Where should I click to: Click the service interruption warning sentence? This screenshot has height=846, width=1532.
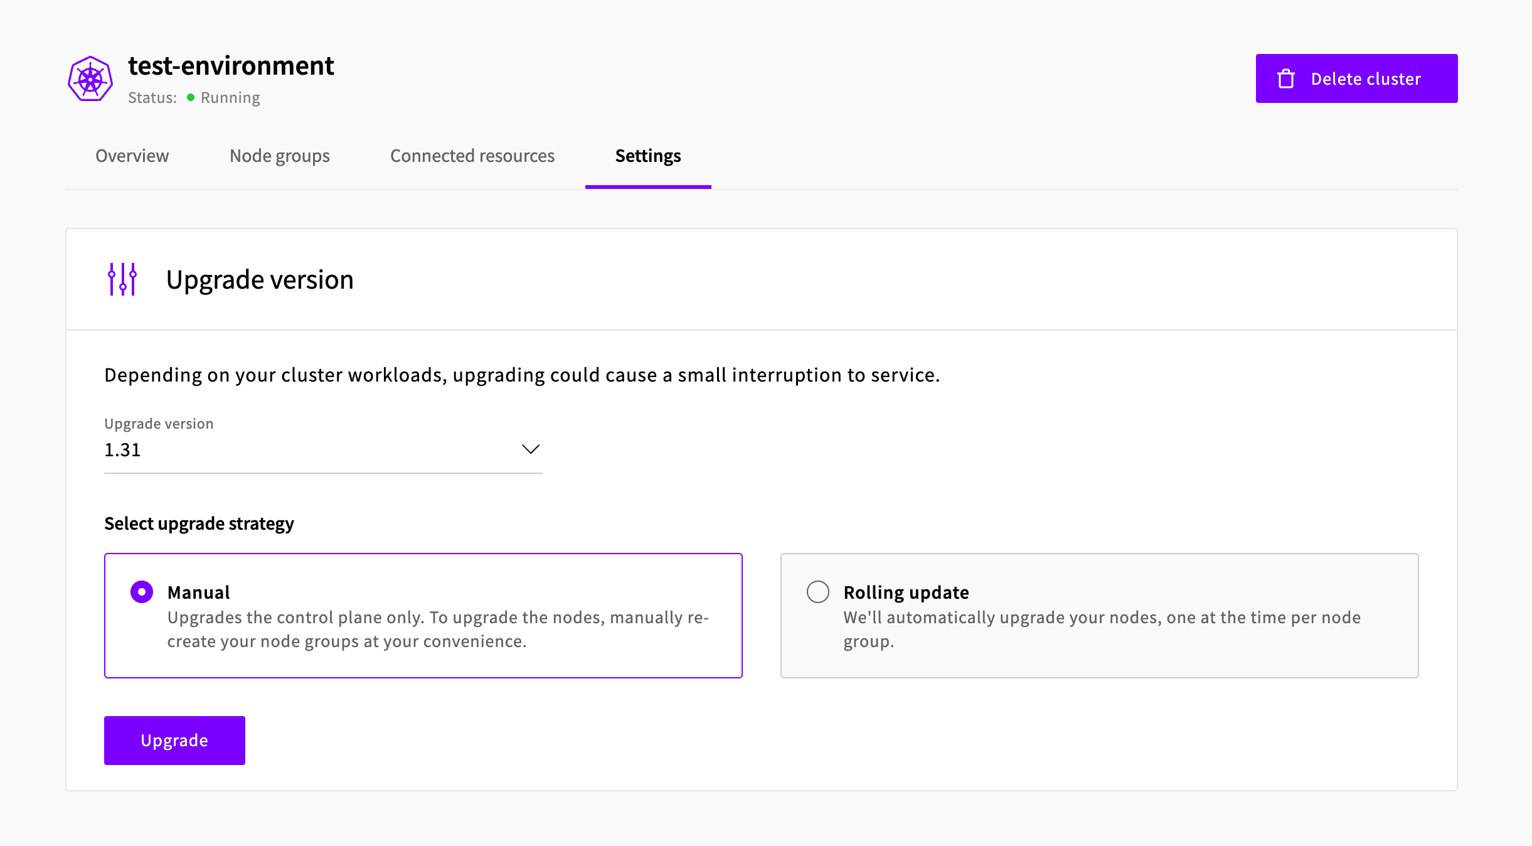click(522, 375)
